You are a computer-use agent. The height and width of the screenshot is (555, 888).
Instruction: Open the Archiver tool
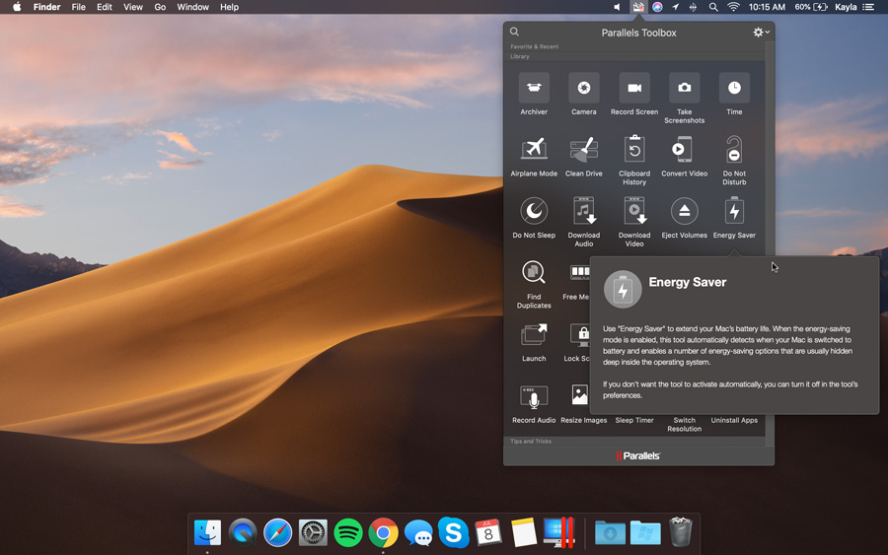(534, 89)
